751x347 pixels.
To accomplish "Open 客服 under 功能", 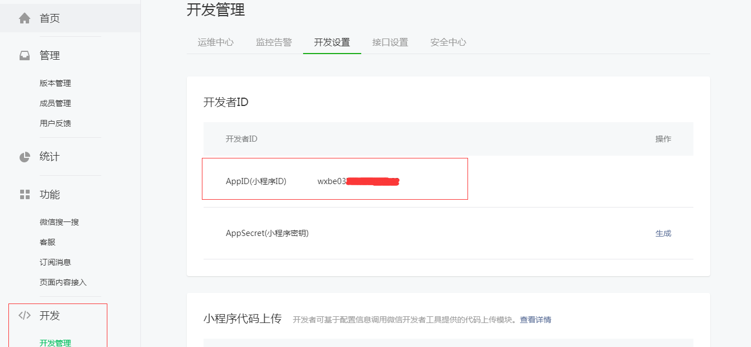I will (x=48, y=242).
